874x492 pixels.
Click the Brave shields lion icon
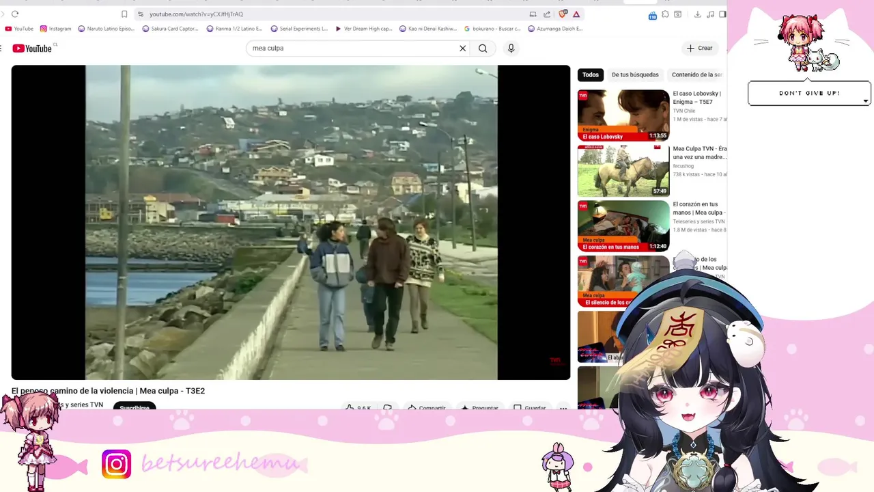click(x=563, y=14)
